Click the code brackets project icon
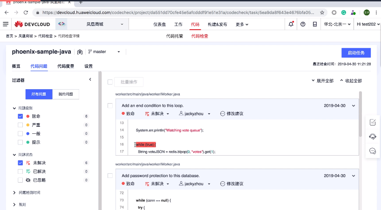The width and height of the screenshot is (381, 210). [x=61, y=24]
